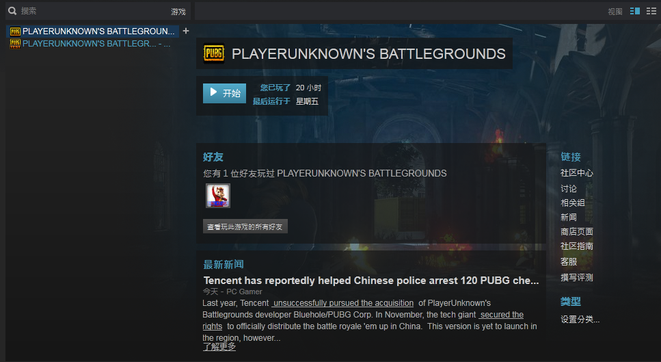Viewport: 661px width, 362px height.
Task: Click the 20 小时 playtime text
Action: pos(308,88)
